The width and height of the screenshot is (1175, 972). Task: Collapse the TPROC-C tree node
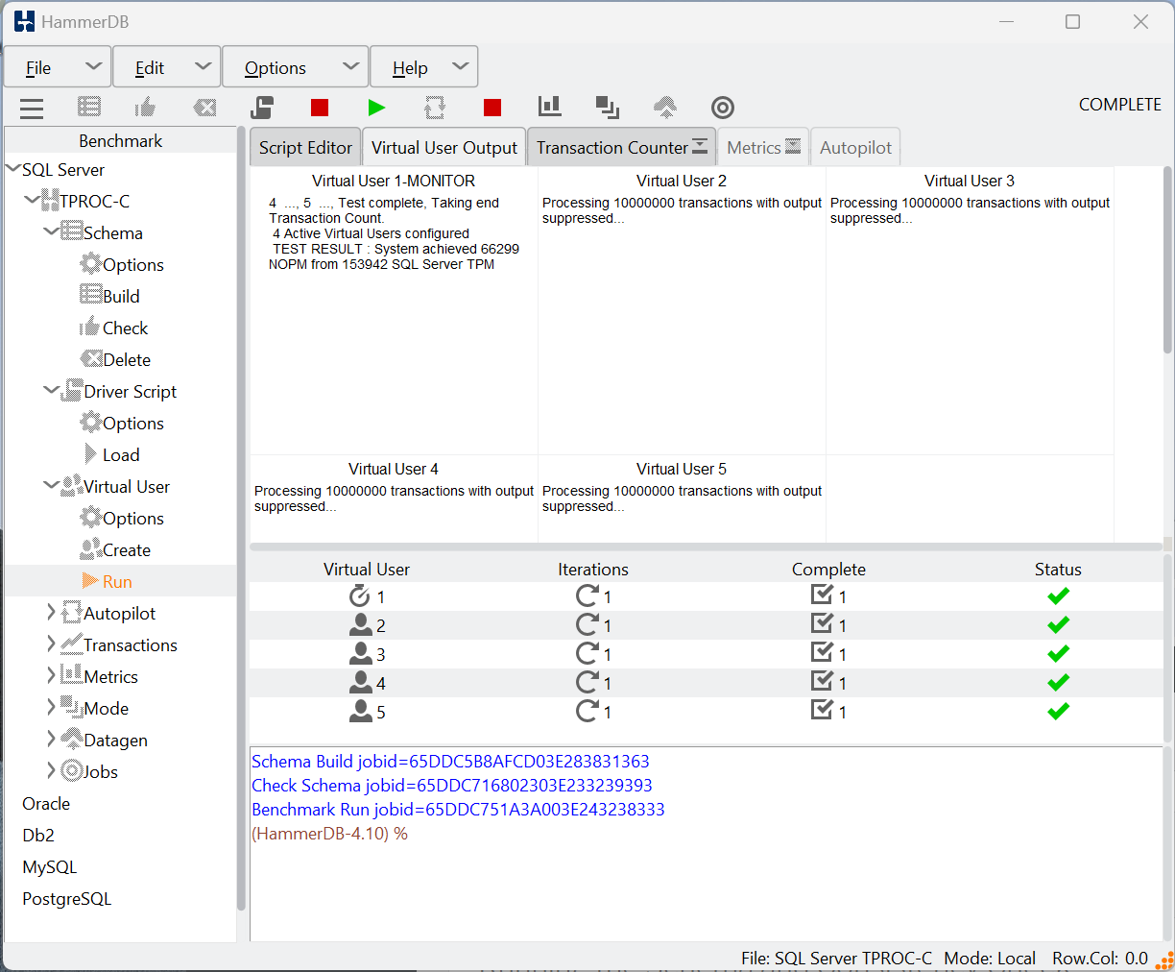(32, 200)
